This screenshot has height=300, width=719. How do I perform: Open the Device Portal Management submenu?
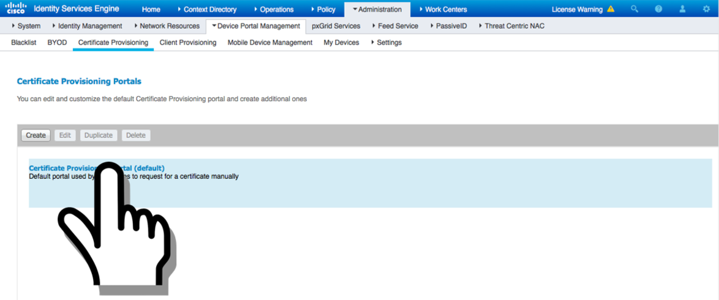[256, 26]
